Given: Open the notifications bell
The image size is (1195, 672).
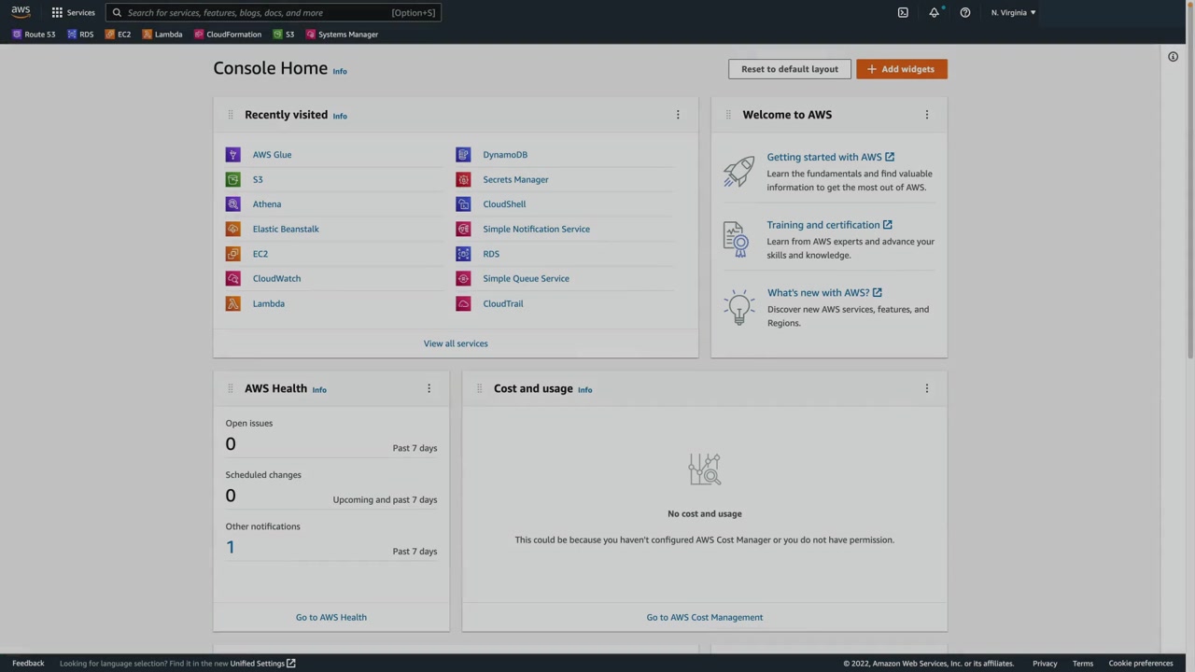Looking at the screenshot, I should click(x=934, y=12).
